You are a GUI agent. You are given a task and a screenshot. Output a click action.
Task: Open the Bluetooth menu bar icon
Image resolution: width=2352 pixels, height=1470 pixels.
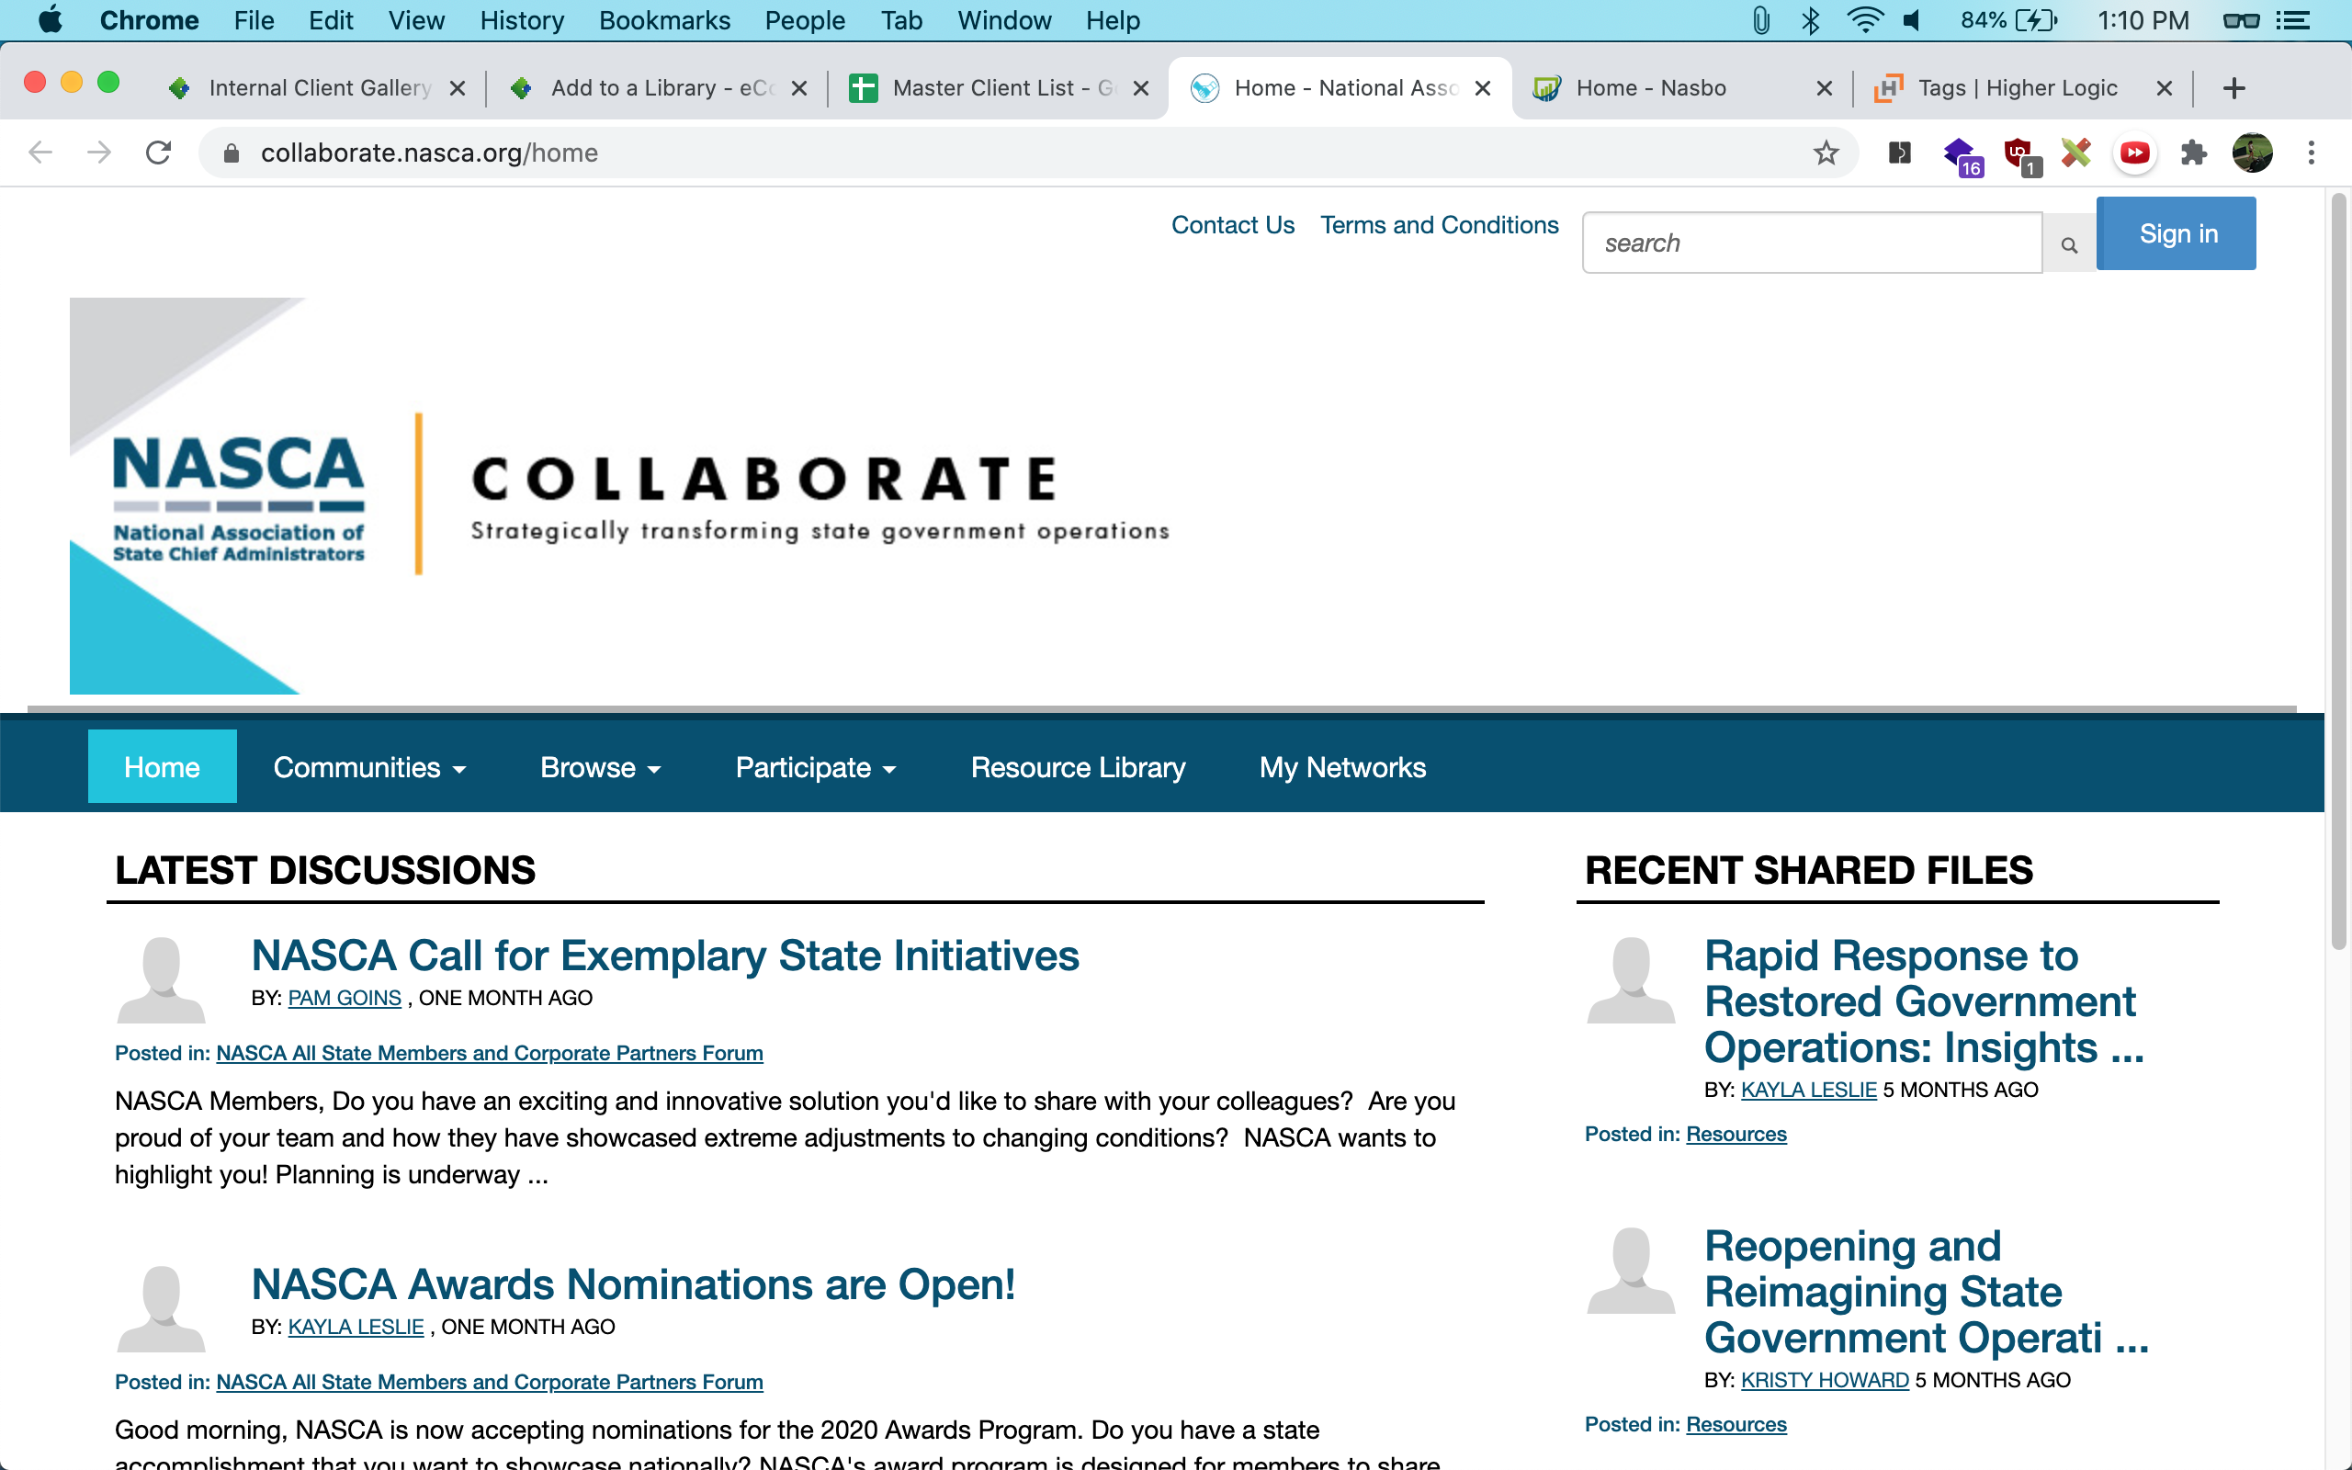[x=1810, y=20]
